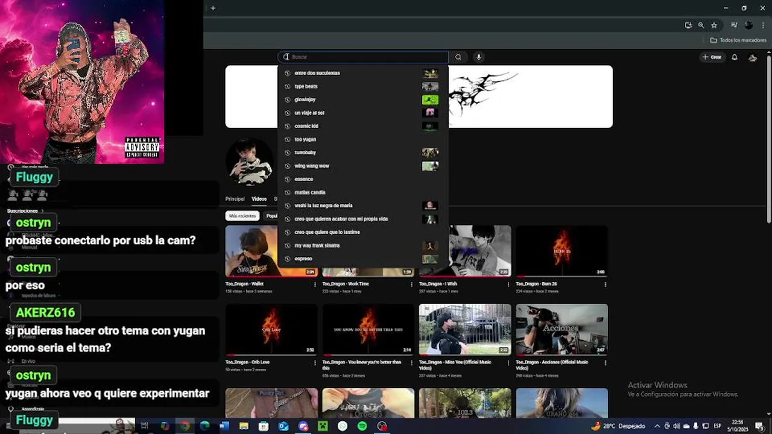
Task: Open the 'Too_Dragon - Crib Lose' video thumbnail
Action: tap(271, 329)
